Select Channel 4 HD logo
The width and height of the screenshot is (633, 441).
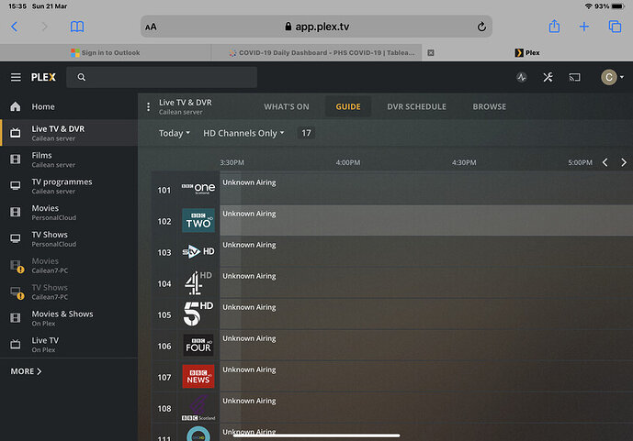[198, 282]
